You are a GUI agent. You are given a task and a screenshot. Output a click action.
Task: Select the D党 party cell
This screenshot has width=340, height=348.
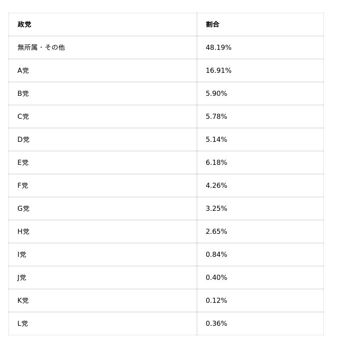tap(23, 140)
